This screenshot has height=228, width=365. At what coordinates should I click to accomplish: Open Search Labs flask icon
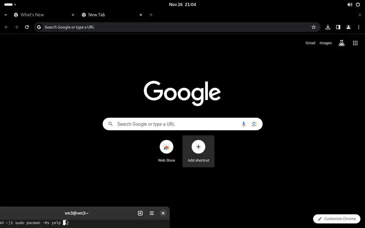(x=342, y=43)
